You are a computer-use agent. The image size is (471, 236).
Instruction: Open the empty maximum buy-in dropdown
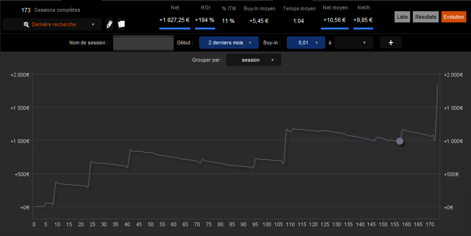353,43
